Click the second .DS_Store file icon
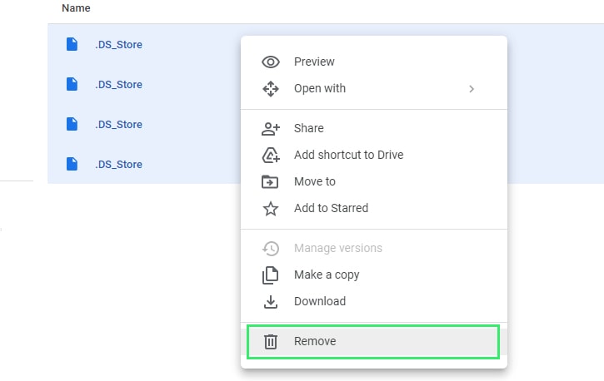 [x=72, y=84]
